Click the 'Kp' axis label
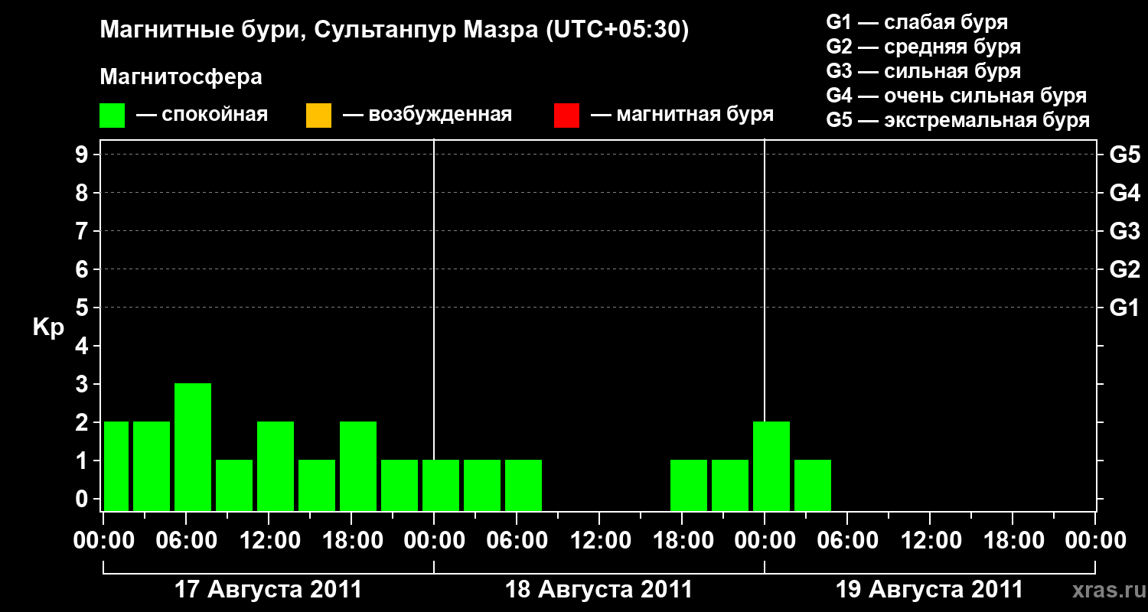 (x=48, y=327)
